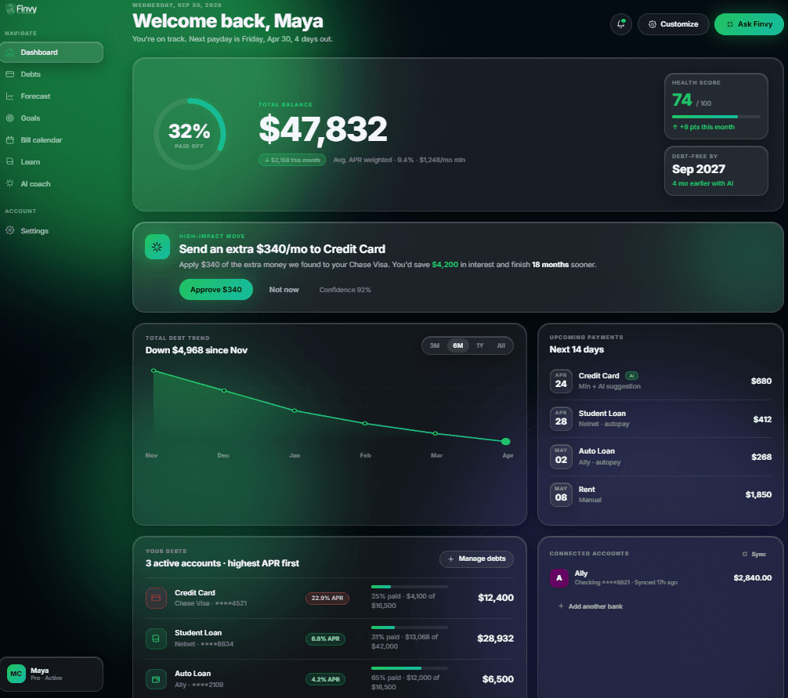Click the Credit Card debt row icon
This screenshot has width=788, height=698.
pyautogui.click(x=156, y=598)
